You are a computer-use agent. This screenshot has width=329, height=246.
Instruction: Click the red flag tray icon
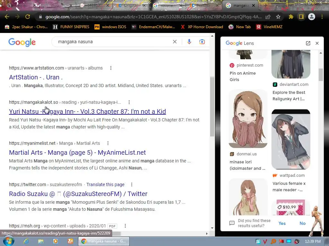click(x=281, y=241)
